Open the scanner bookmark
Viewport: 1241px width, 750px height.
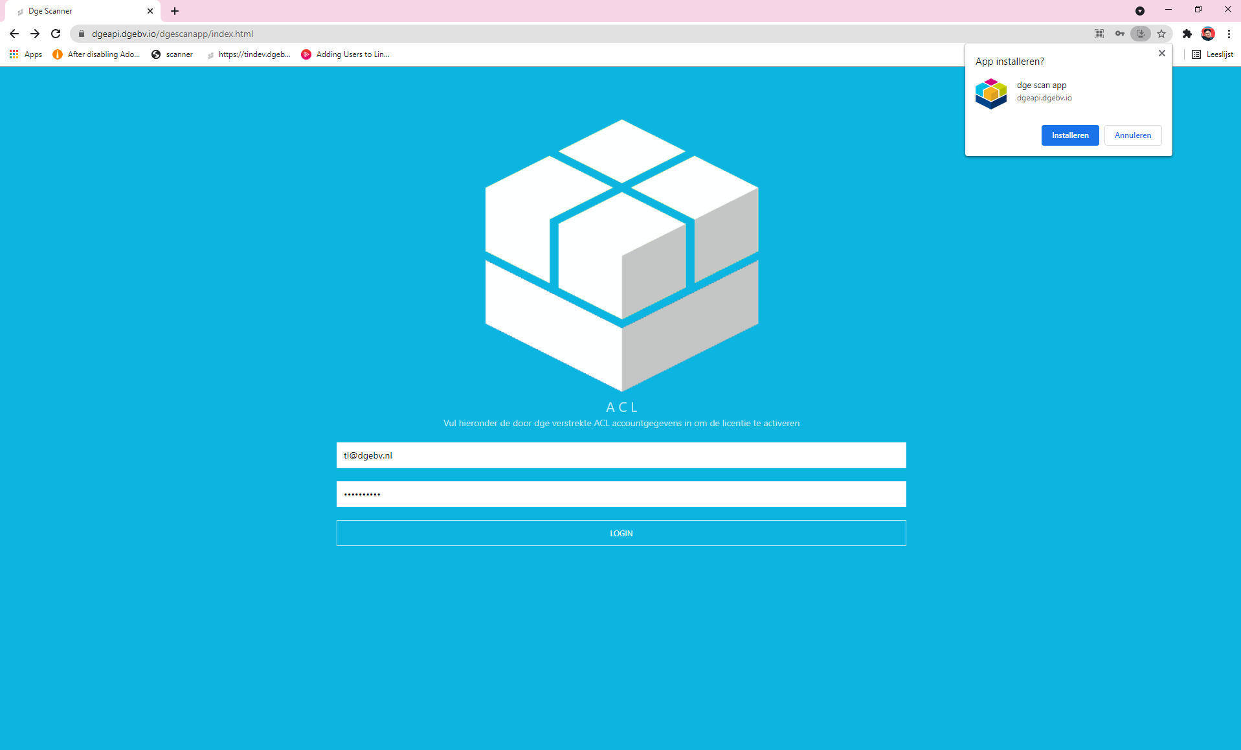coord(172,54)
